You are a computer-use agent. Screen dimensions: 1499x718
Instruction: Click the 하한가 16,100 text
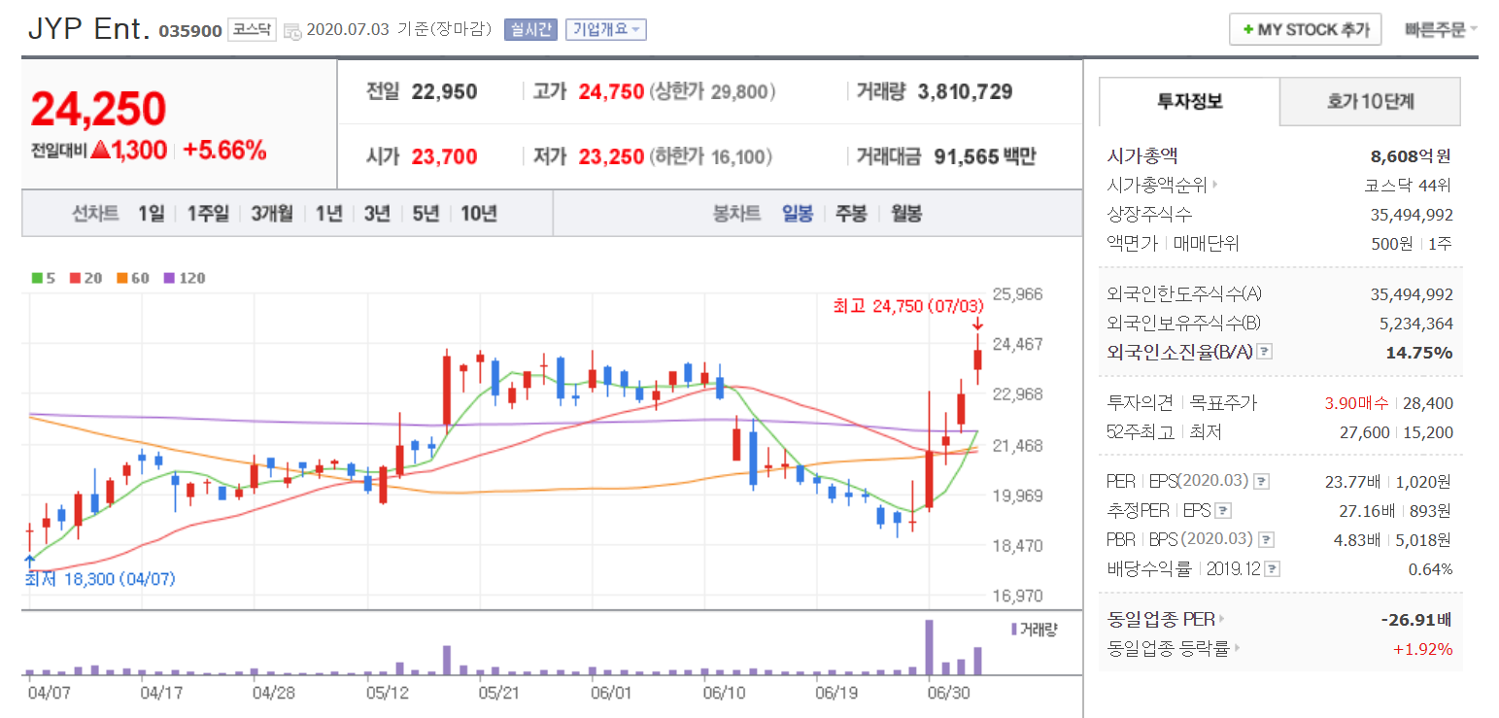pos(710,156)
